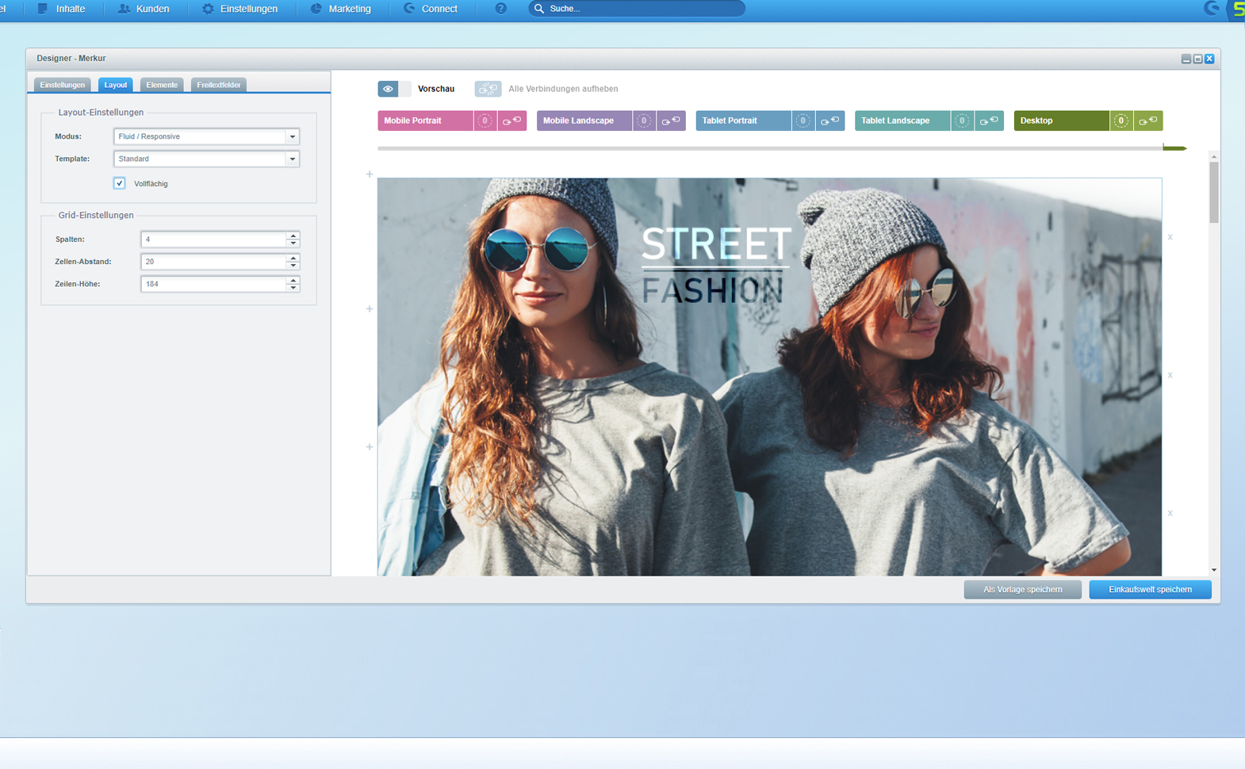Click the element counter on Desktop viewport
1245x769 pixels.
tap(1120, 121)
